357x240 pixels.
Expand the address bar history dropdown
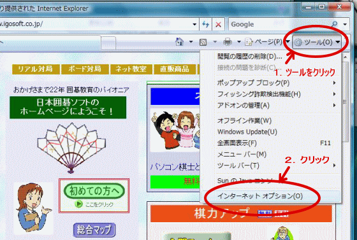pos(194,24)
